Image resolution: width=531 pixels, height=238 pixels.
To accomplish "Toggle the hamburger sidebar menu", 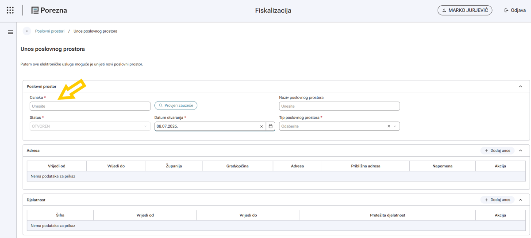I will (10, 32).
